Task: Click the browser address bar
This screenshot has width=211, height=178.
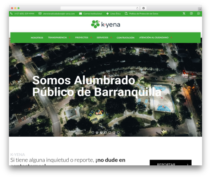Action: point(100,8)
